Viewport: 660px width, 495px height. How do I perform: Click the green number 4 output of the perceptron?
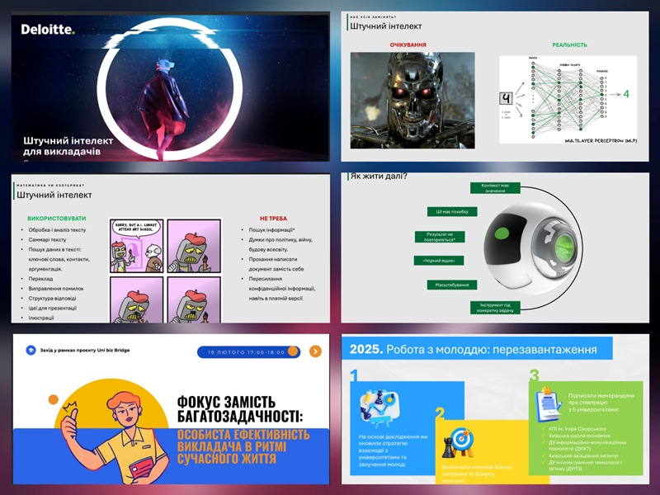coord(626,94)
